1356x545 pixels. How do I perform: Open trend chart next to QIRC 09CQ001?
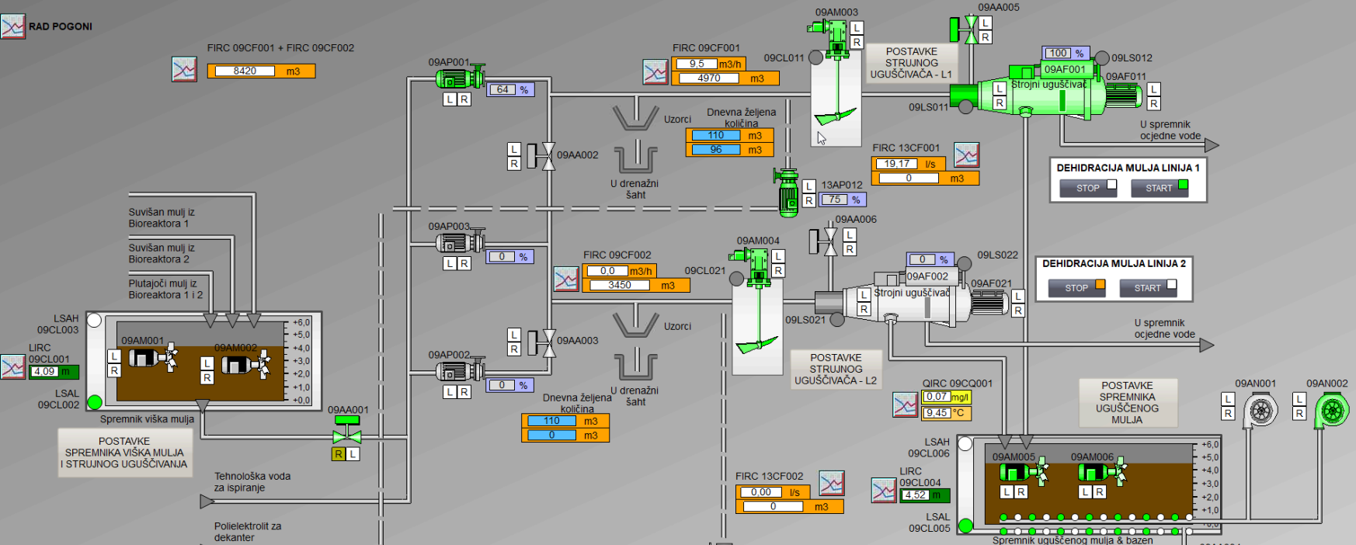click(905, 404)
